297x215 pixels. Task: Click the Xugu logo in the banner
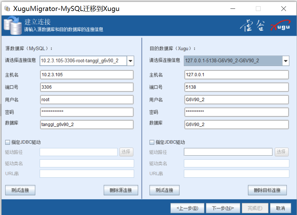click(280, 27)
